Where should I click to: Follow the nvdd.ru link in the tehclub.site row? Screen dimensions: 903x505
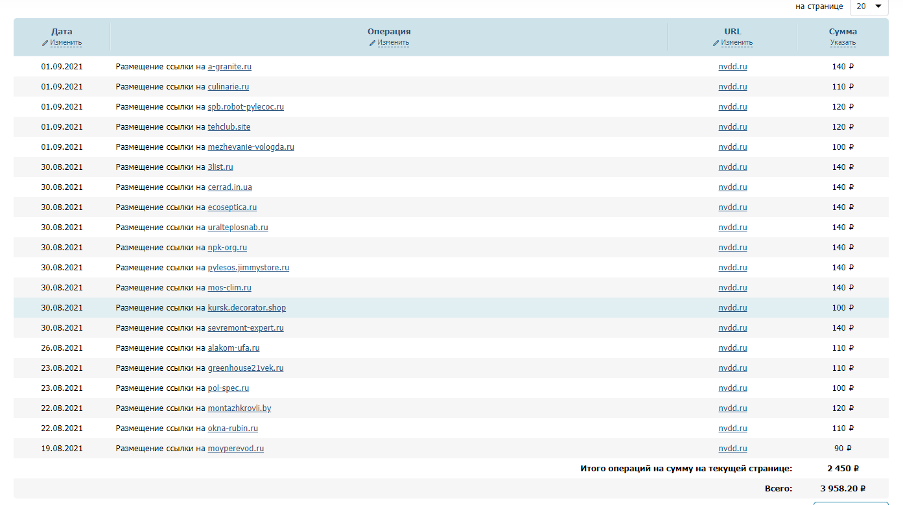point(733,127)
